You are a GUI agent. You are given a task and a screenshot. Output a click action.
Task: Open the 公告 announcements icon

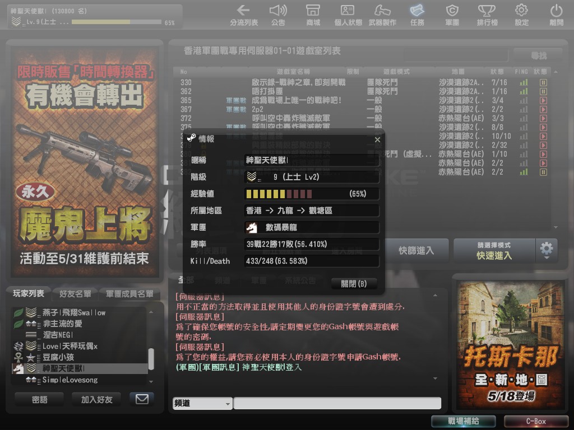coord(278,15)
